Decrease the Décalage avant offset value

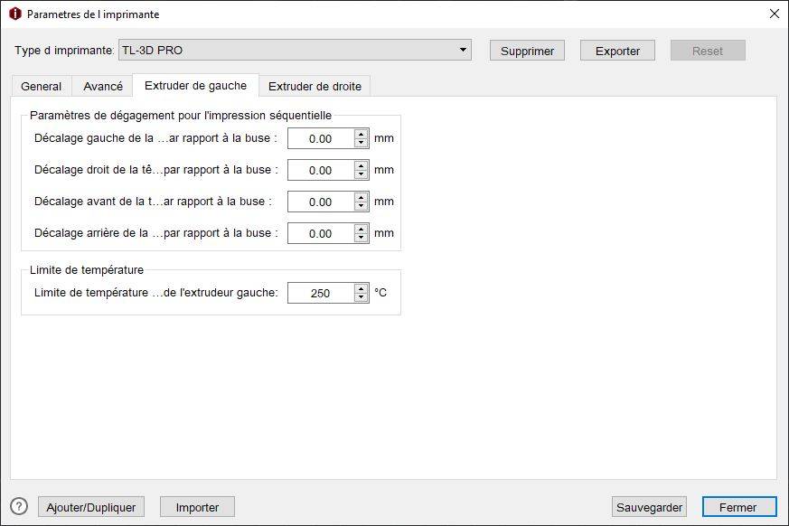point(362,207)
